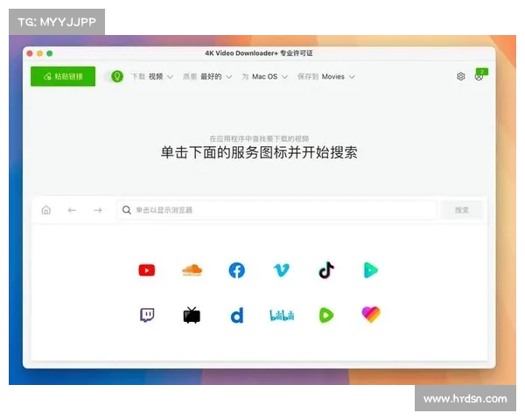Open the TikTok service icon
This screenshot has width=525, height=420.
(326, 270)
